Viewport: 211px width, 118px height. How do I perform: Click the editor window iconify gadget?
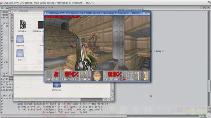click(201, 8)
